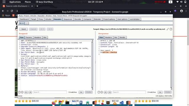The image size is (189, 106).
Task: Switch to the Proxy tab
Action: pyautogui.click(x=41, y=19)
